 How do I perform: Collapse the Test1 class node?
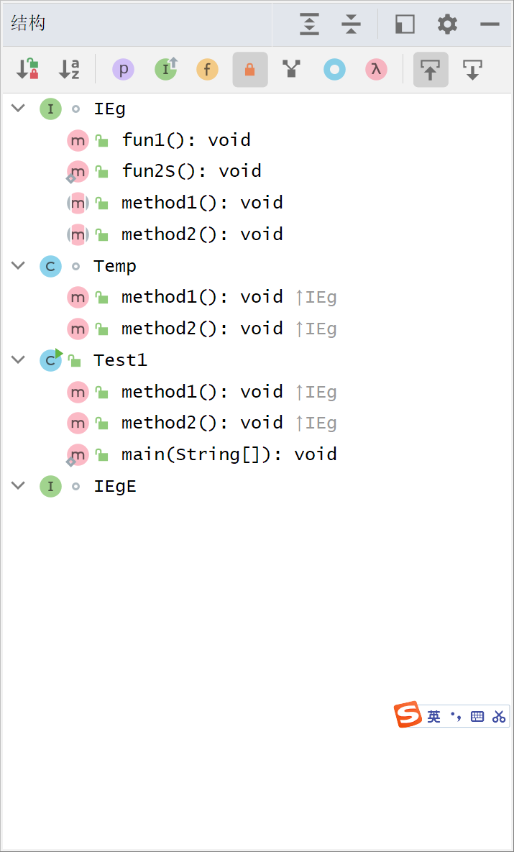pyautogui.click(x=18, y=359)
